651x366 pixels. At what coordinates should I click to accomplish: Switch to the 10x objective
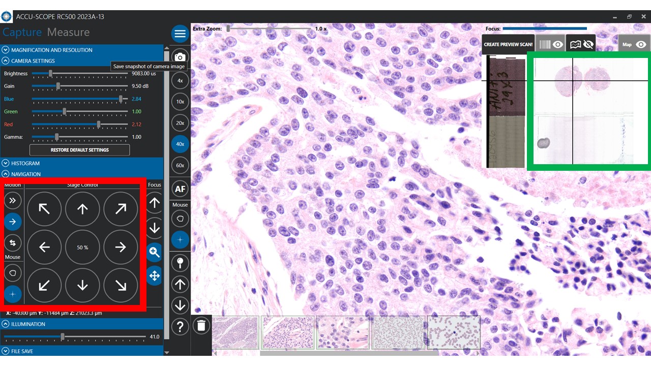[180, 102]
